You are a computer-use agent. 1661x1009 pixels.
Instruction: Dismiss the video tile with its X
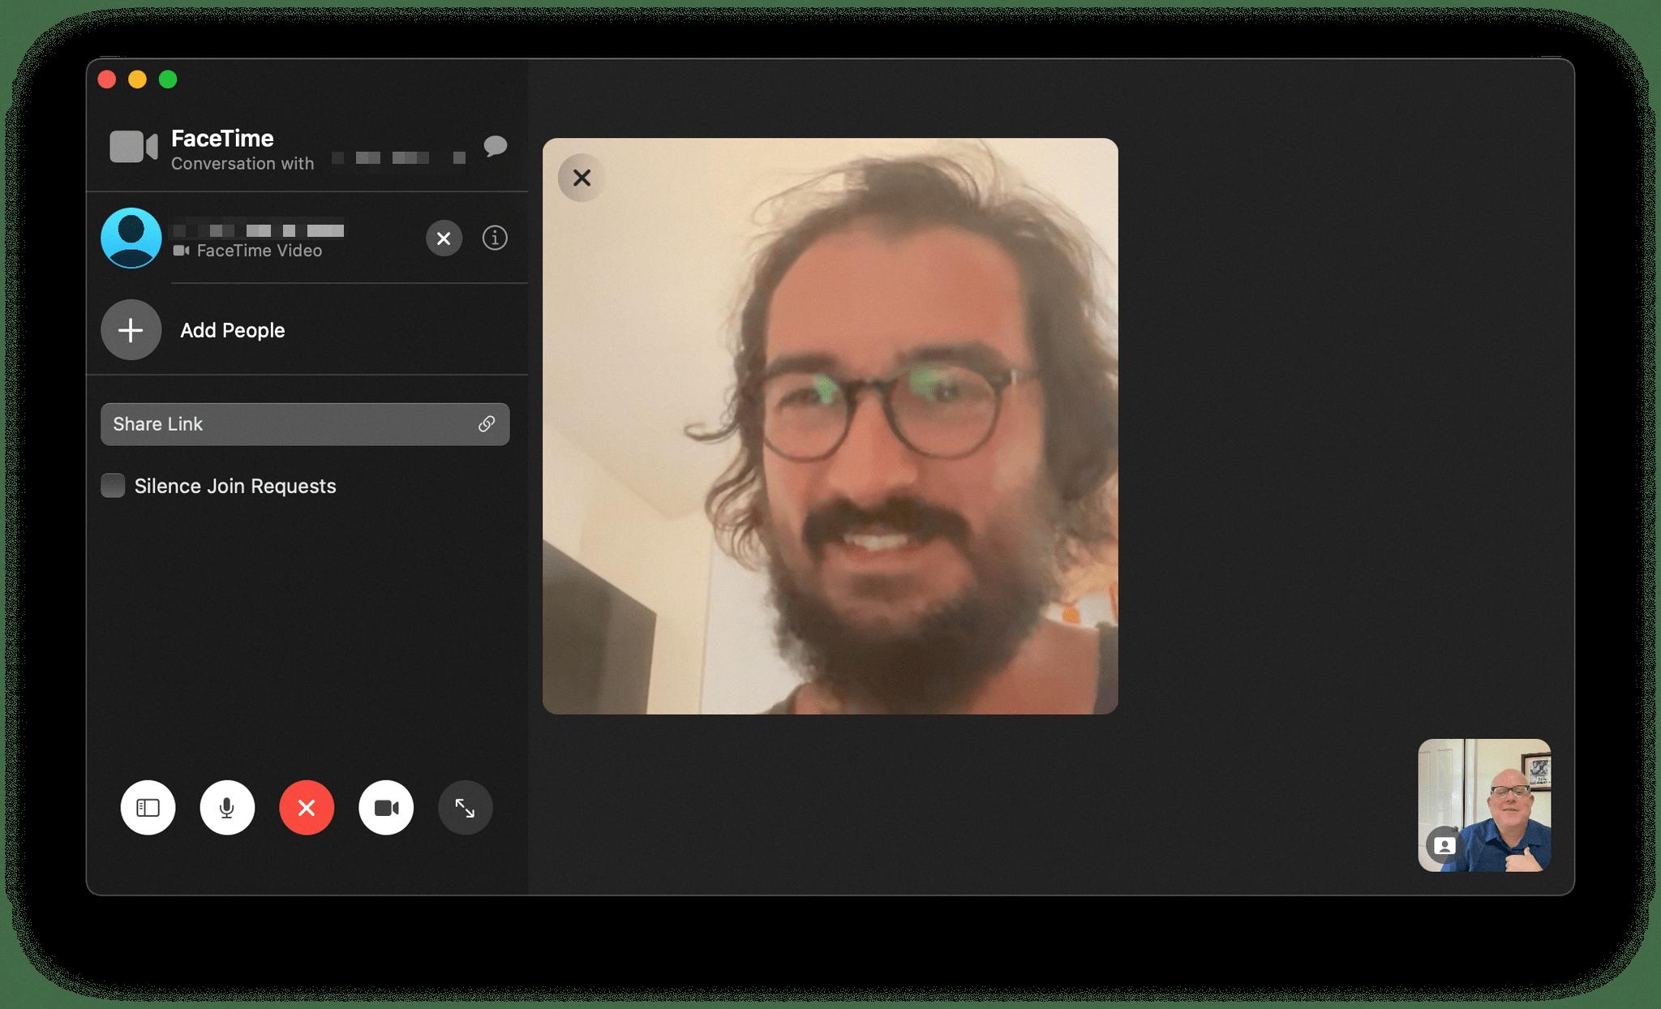[582, 178]
